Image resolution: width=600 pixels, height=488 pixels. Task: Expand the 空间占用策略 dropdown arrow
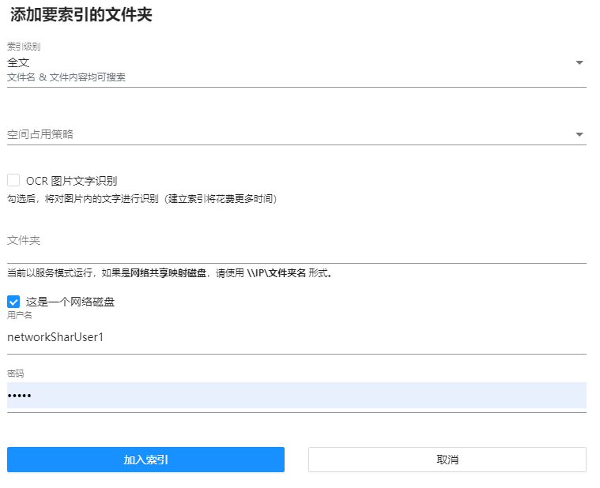click(579, 135)
